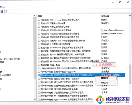Select 用户帐户控制: 用于内置管理员帐户的管理员批准模式

[64, 96]
